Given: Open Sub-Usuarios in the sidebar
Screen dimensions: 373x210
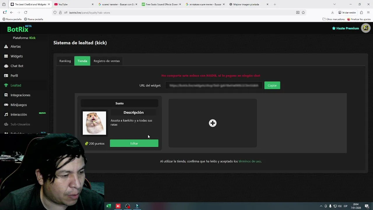Looking at the screenshot, I should coord(17,124).
